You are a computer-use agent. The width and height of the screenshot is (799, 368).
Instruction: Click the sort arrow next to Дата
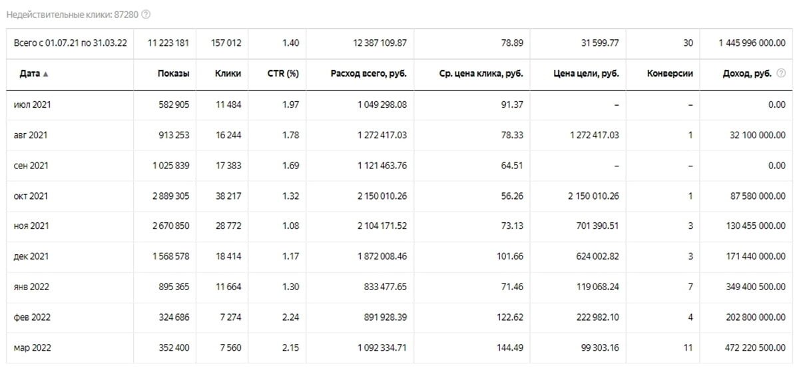[x=45, y=74]
